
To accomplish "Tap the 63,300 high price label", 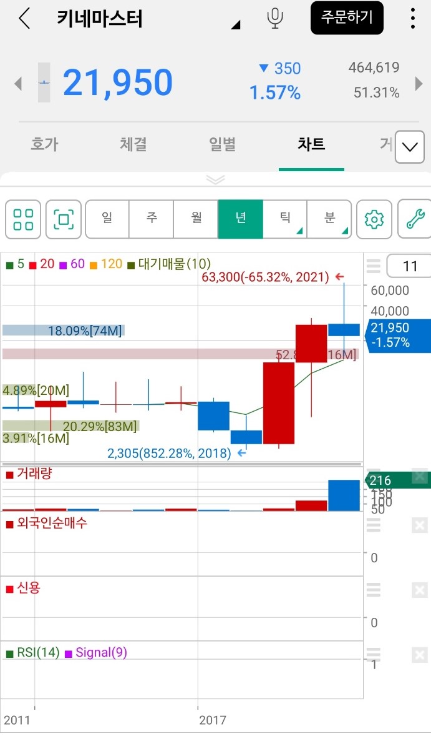I will click(266, 277).
